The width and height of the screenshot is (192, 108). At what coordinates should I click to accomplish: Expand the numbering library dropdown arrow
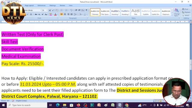tap(69, 10)
